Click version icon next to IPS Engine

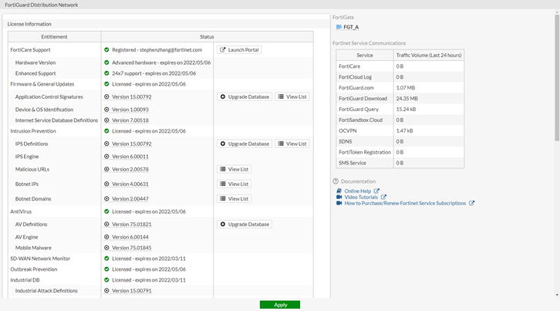(x=106, y=157)
